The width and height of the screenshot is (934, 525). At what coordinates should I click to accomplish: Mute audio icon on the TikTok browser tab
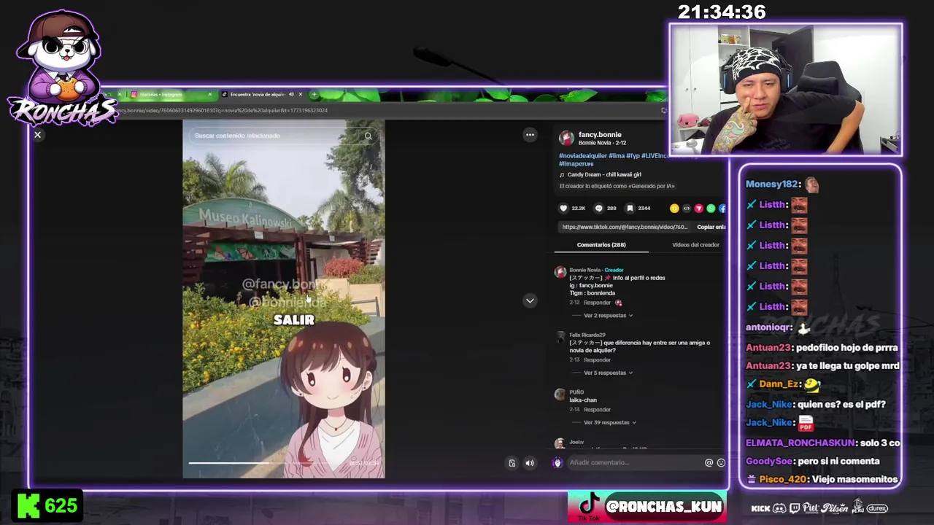point(291,94)
